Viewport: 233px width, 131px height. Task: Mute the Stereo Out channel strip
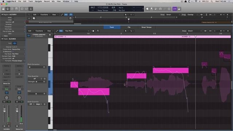pos(17,126)
